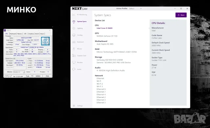Expand the Tools dropdown arrow in CPU-Z
210x128 pixels.
(32, 76)
